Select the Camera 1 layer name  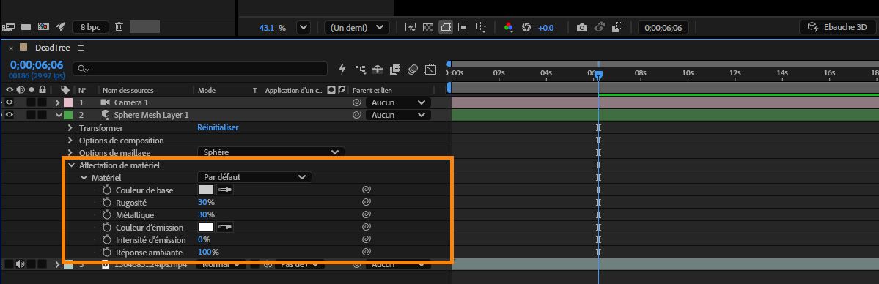click(131, 102)
